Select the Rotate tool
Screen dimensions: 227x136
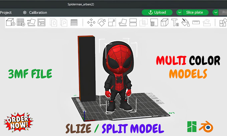pyautogui.click(x=101, y=22)
